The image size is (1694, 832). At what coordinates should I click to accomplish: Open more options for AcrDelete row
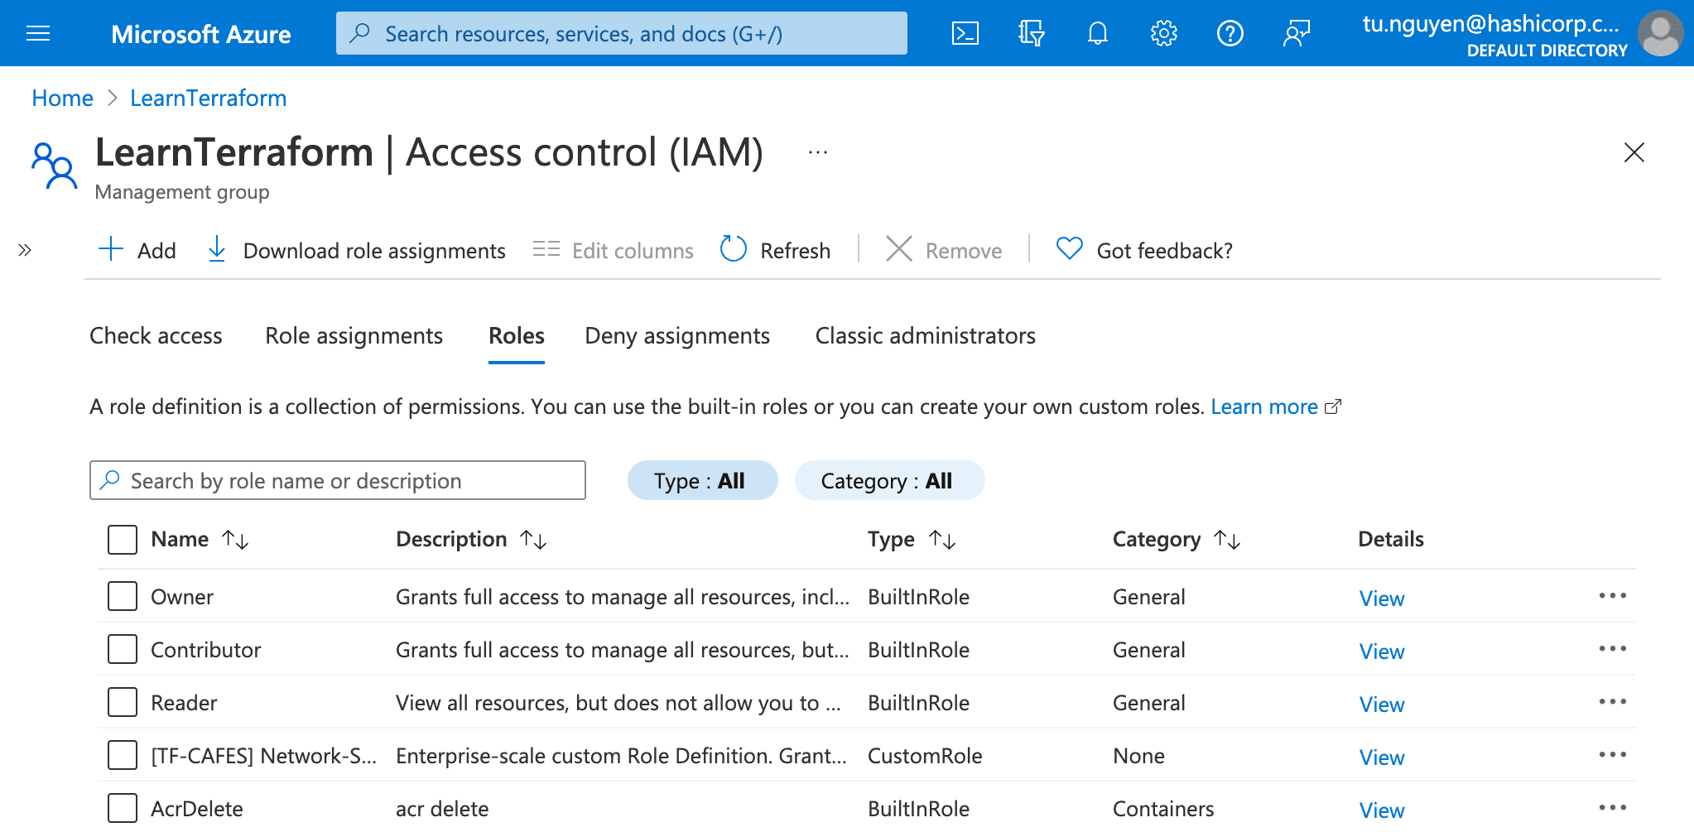click(x=1613, y=807)
